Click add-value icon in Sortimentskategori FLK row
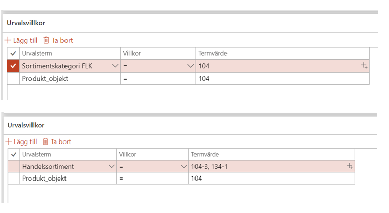 click(364, 66)
